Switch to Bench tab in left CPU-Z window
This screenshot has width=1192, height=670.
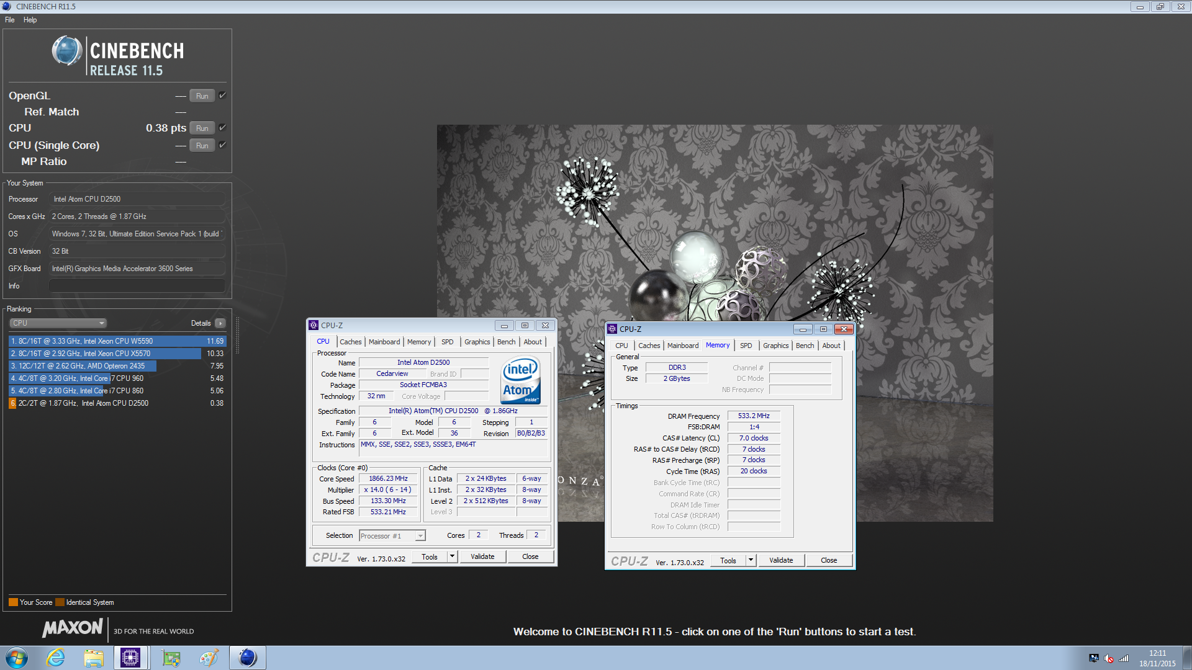507,342
